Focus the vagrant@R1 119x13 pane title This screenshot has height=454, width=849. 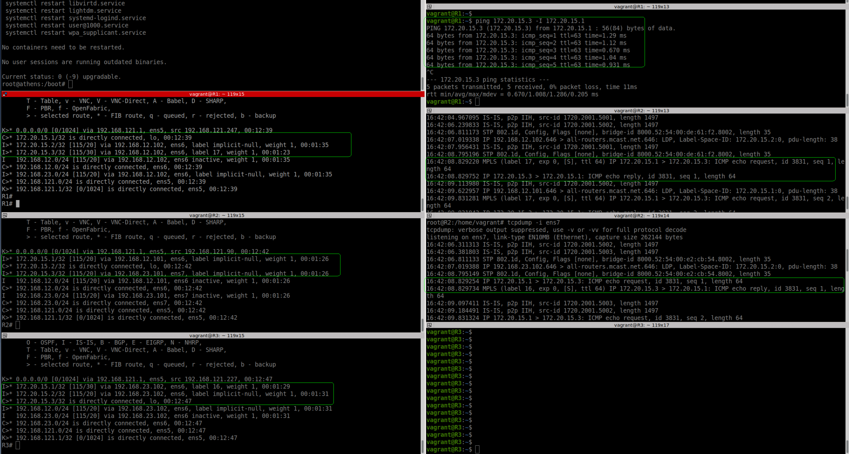[641, 7]
